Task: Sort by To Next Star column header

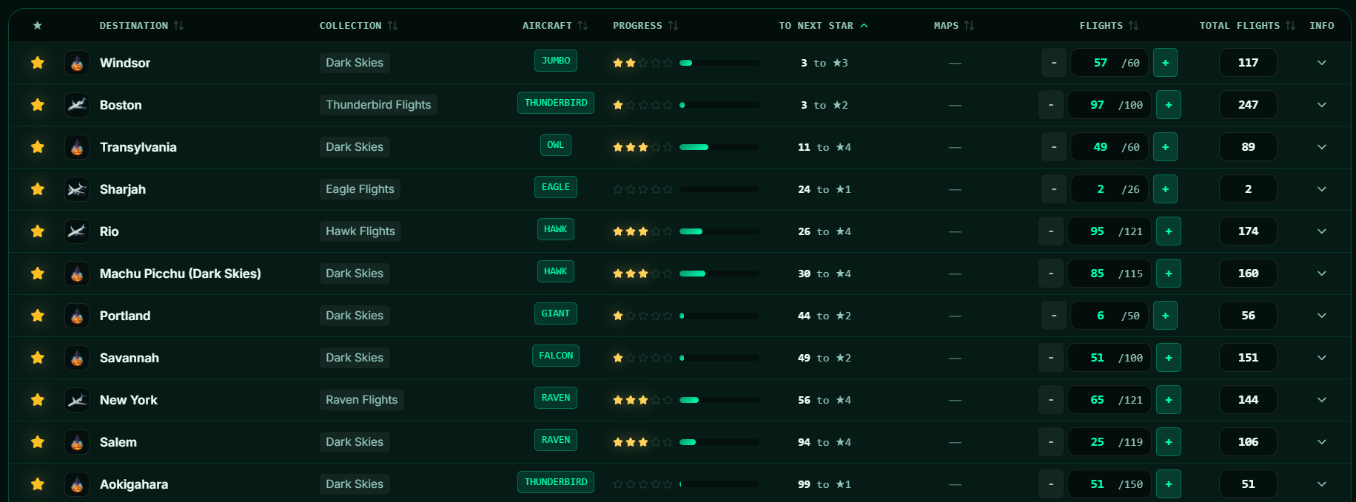Action: (823, 26)
